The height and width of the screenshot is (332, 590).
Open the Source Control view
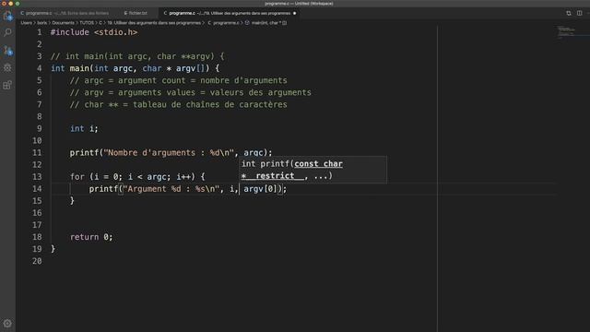7,50
